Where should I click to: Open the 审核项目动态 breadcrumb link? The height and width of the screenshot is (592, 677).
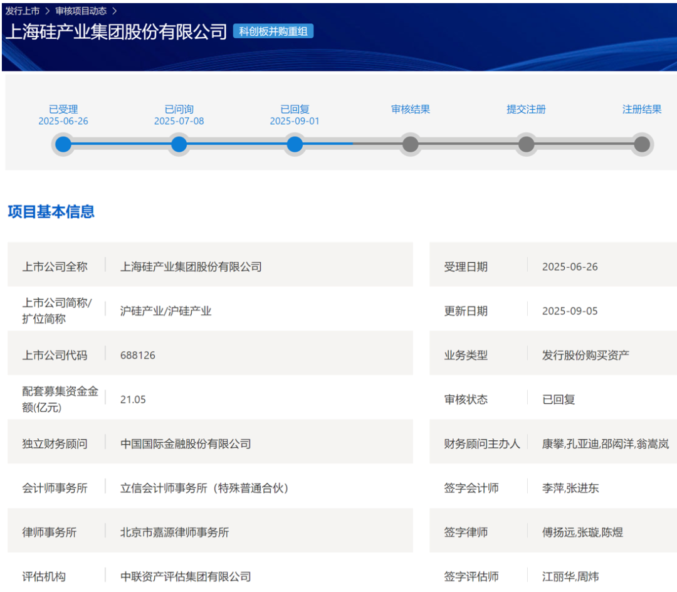[x=80, y=11]
